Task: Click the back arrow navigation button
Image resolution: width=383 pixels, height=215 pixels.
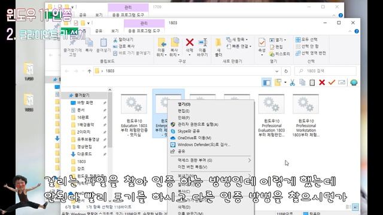Action: tap(66, 71)
